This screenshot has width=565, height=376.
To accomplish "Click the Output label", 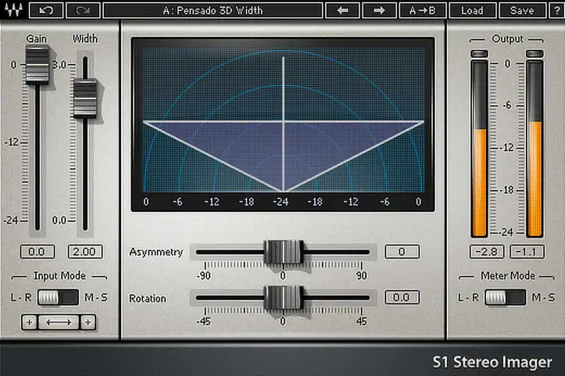I will coord(507,39).
